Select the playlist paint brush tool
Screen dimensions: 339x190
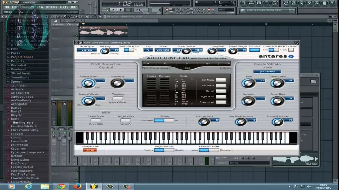(x=69, y=17)
